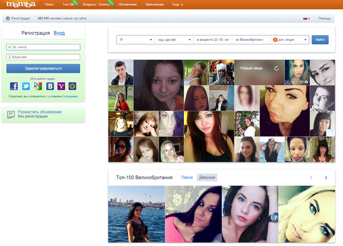Open the 'доп. опции' dropdown
343x246 pixels.
(x=290, y=40)
